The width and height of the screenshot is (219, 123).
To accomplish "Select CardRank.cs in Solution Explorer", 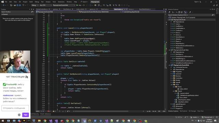I will pos(179,26).
